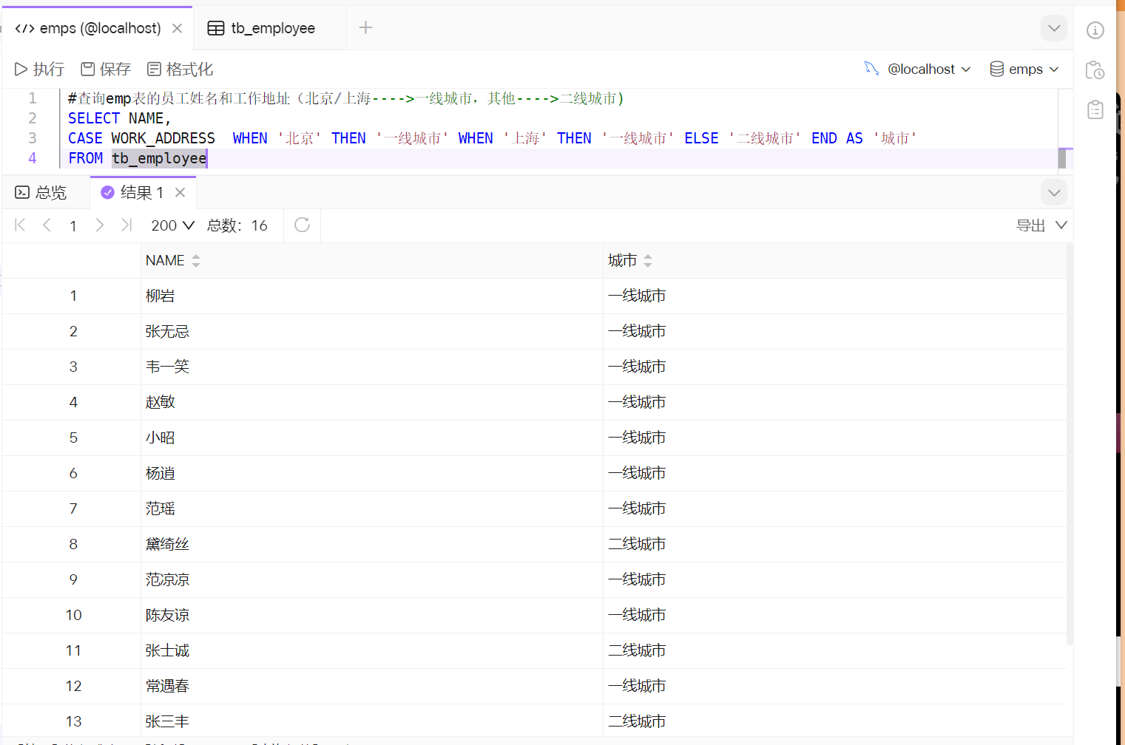Go to the previous results page
This screenshot has height=745, width=1125.
coord(47,225)
